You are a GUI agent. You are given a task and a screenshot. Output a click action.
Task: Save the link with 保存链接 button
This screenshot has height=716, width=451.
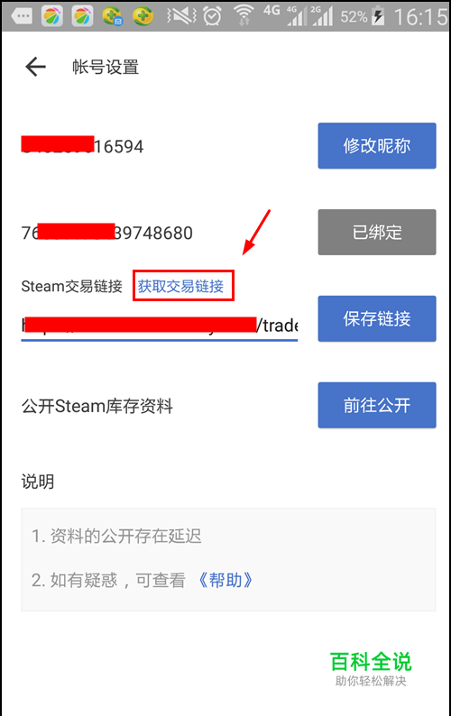coord(377,318)
